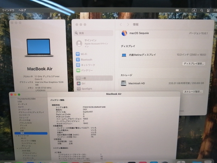Select the highlighted 電源 row in System Information
The width and height of the screenshot is (217, 163).
click(x=31, y=133)
